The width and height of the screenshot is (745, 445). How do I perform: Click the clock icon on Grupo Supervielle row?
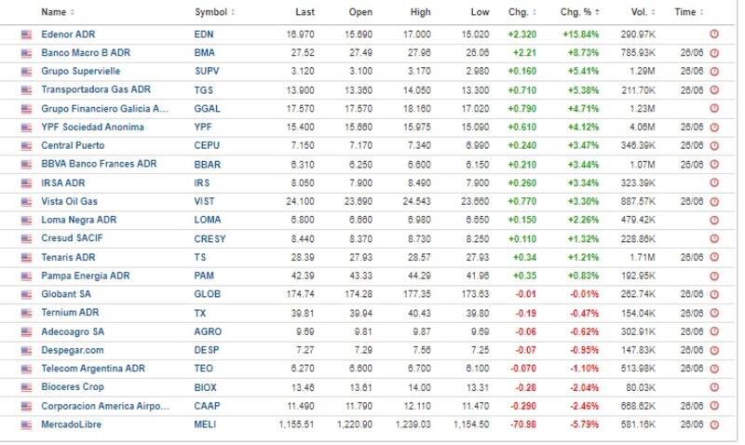point(714,71)
